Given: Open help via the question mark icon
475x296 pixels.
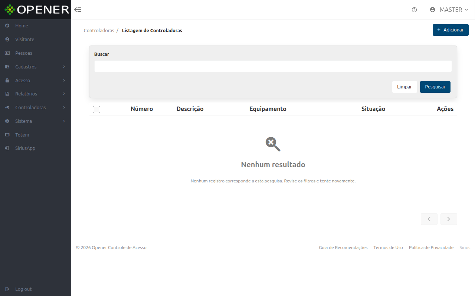Looking at the screenshot, I should 415,10.
